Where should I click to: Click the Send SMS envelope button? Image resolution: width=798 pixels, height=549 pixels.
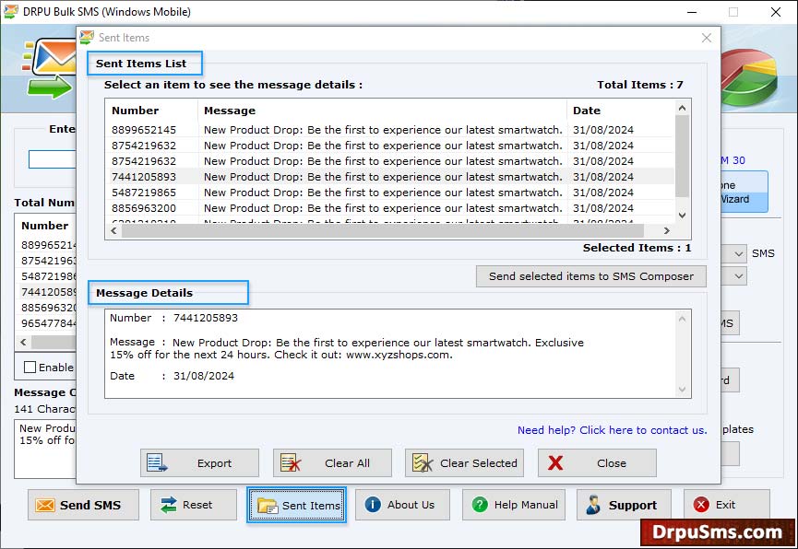click(x=83, y=505)
